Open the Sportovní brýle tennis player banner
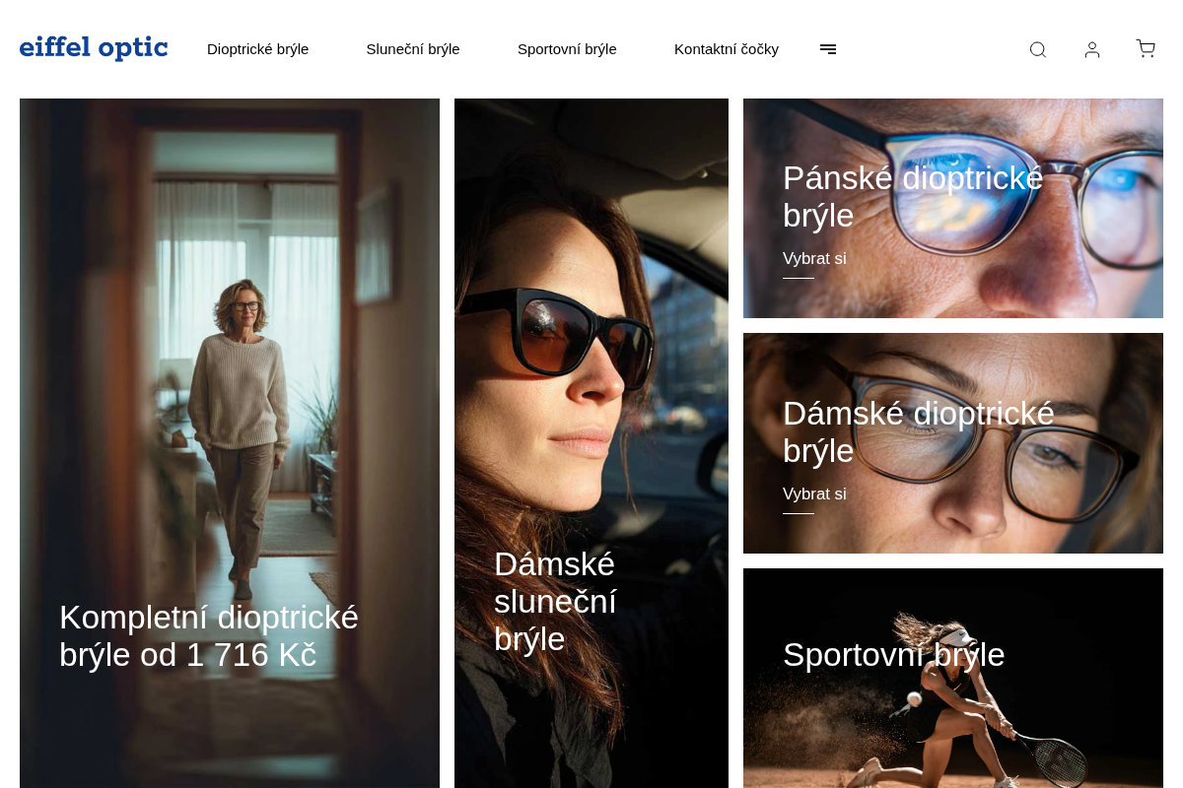Image resolution: width=1183 pixels, height=788 pixels. (953, 678)
